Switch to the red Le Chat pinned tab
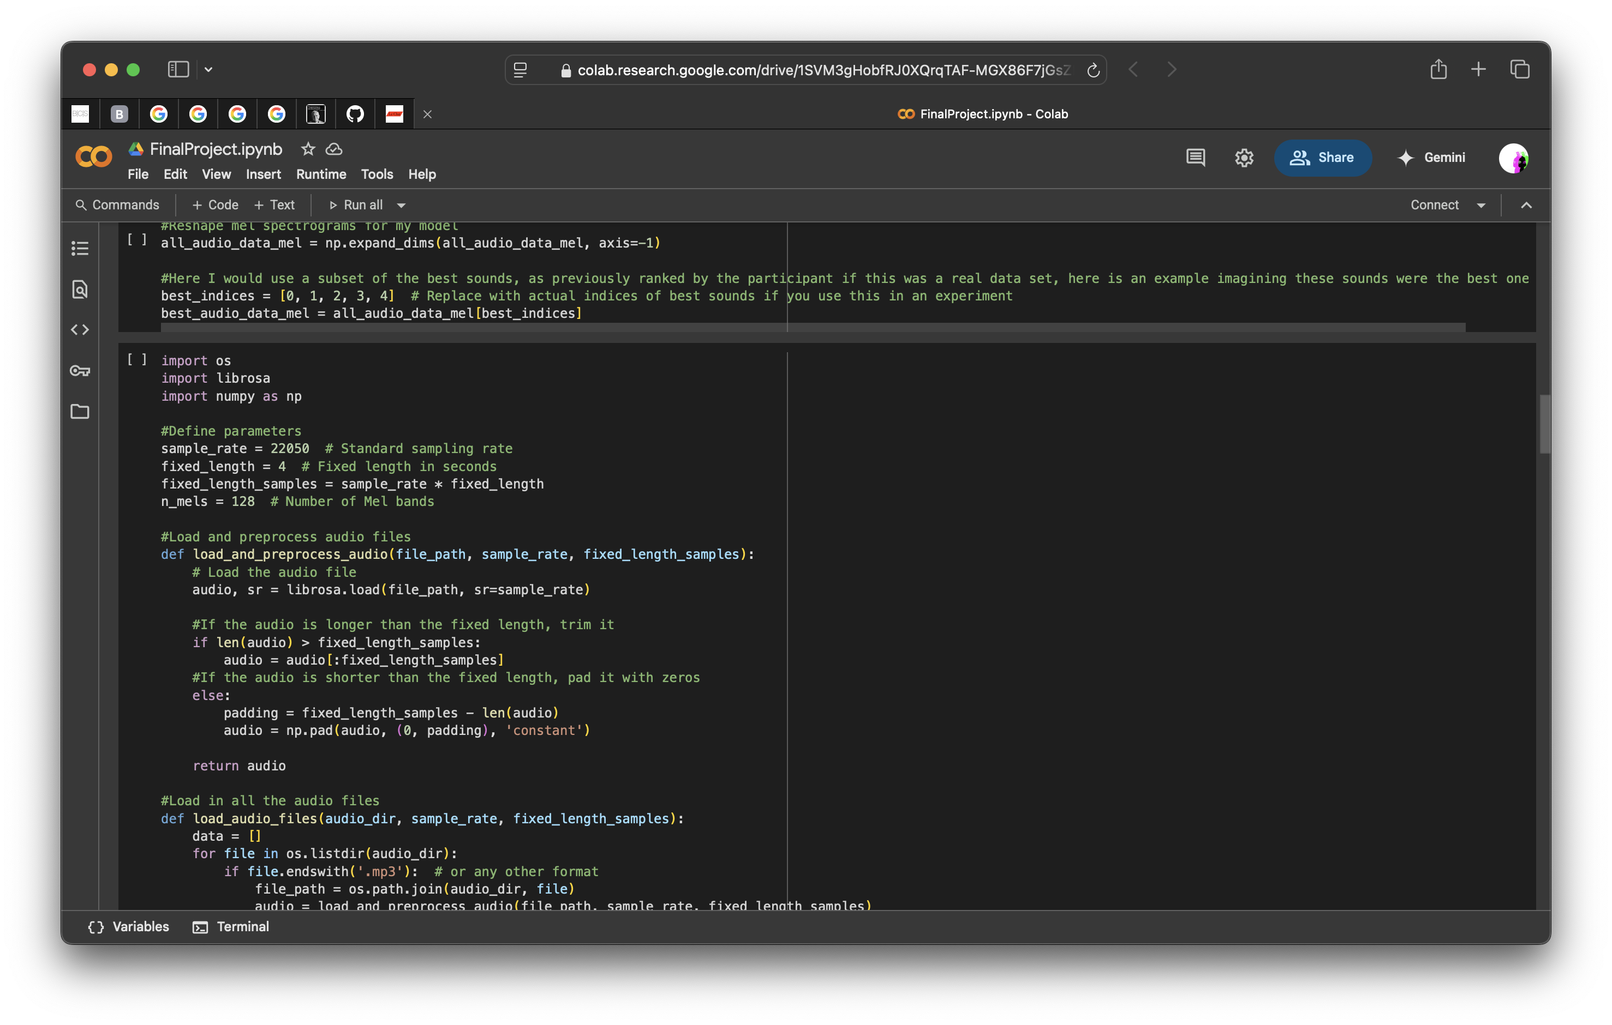This screenshot has height=1025, width=1612. point(395,114)
